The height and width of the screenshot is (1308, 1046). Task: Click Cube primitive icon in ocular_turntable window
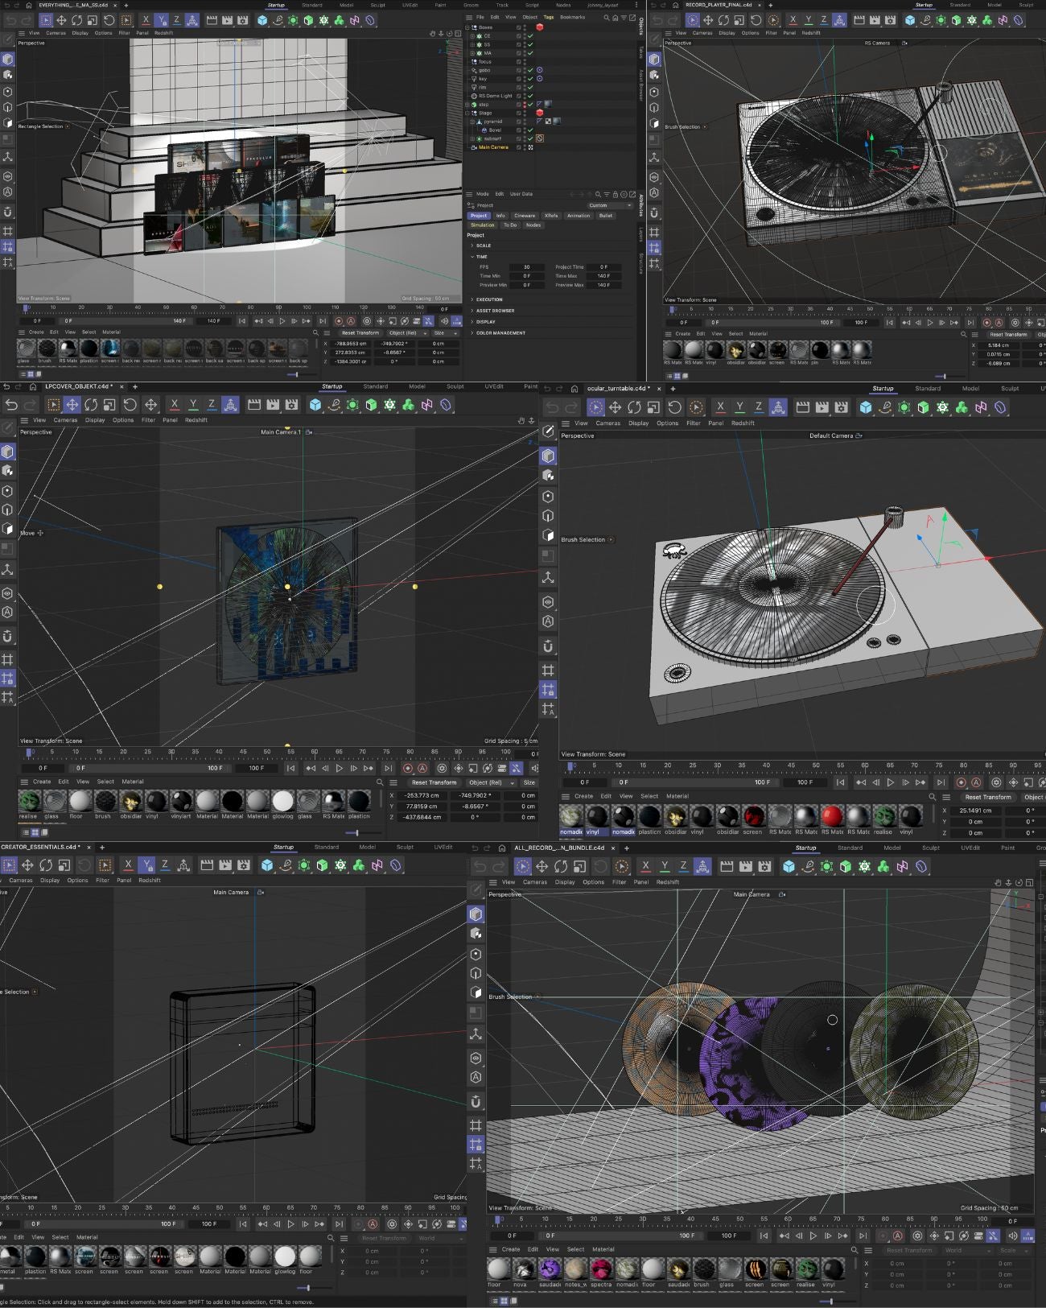coord(866,407)
